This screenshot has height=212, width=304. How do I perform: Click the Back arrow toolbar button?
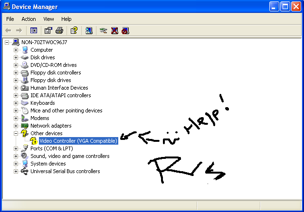tap(9, 30)
